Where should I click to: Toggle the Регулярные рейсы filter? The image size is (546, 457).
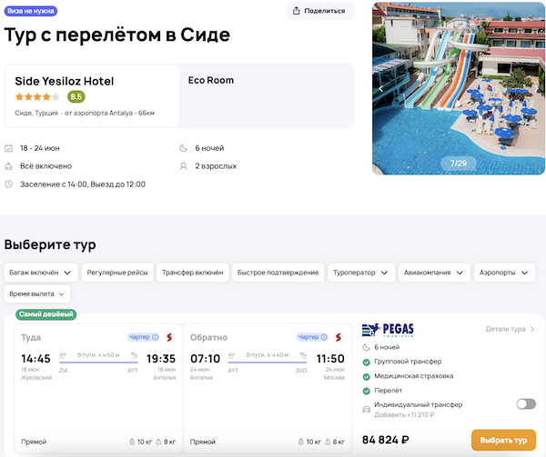pyautogui.click(x=116, y=272)
